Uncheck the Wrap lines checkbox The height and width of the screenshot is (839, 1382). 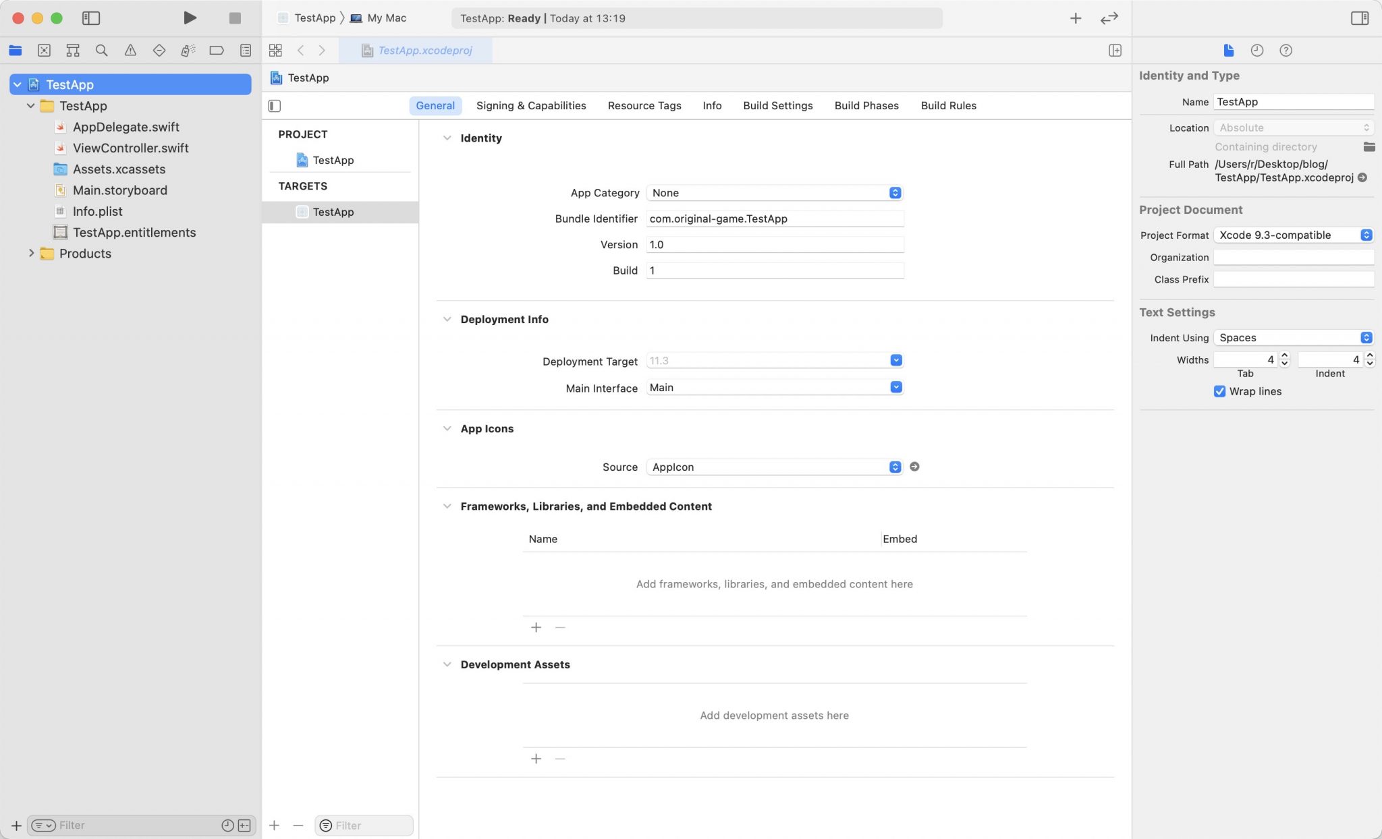pyautogui.click(x=1219, y=391)
